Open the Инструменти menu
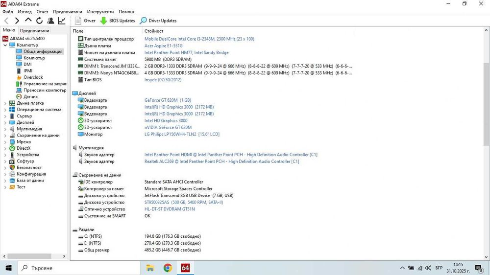 [100, 12]
